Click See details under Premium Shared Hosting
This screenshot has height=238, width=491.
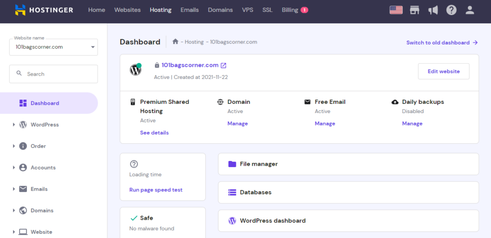[154, 133]
